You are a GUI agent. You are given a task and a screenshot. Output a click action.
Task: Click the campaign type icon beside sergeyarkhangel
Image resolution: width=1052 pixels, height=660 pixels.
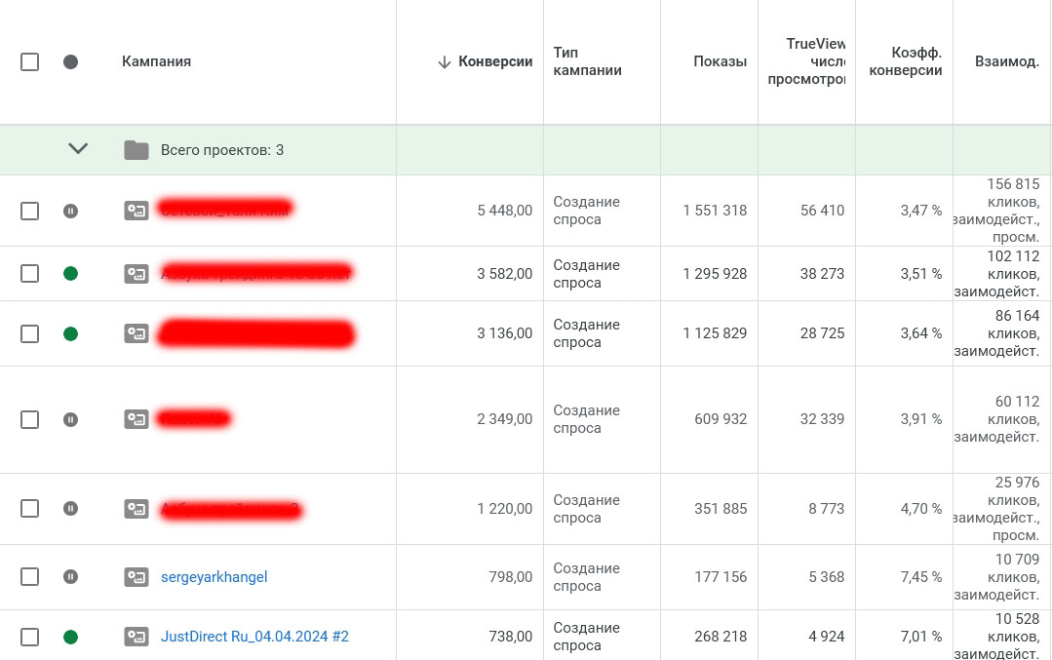coord(136,577)
